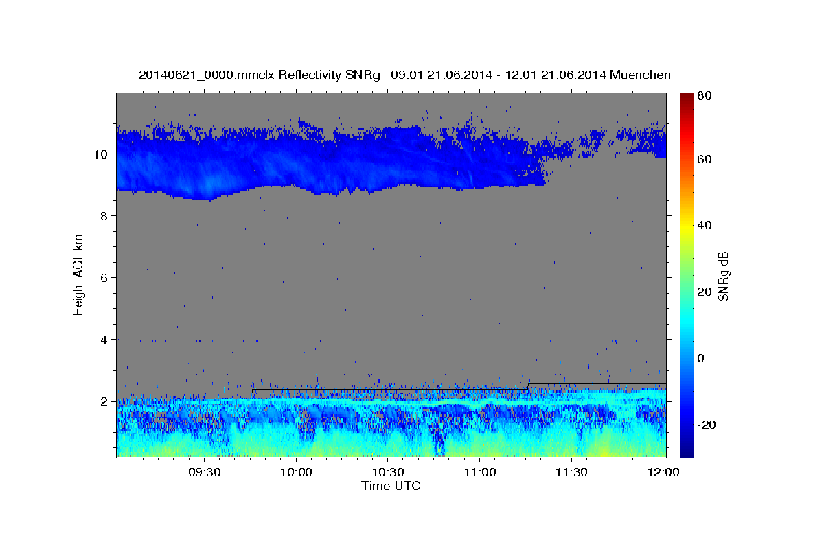This screenshot has width=824, height=549.
Task: Click the 'Time UTC' x-axis label
Action: point(391,486)
